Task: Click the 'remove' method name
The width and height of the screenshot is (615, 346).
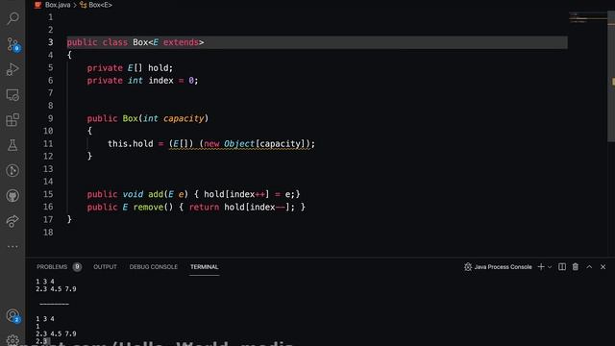Action: 149,208
